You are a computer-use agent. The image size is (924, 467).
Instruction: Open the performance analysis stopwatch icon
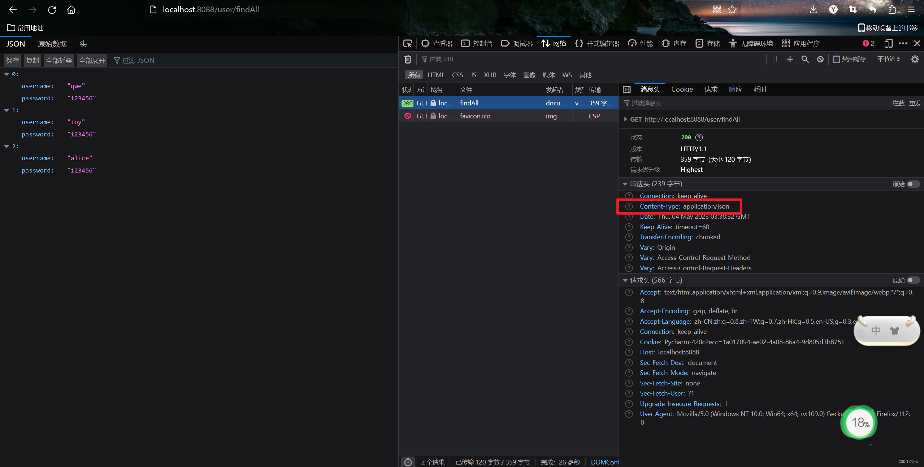coord(408,462)
